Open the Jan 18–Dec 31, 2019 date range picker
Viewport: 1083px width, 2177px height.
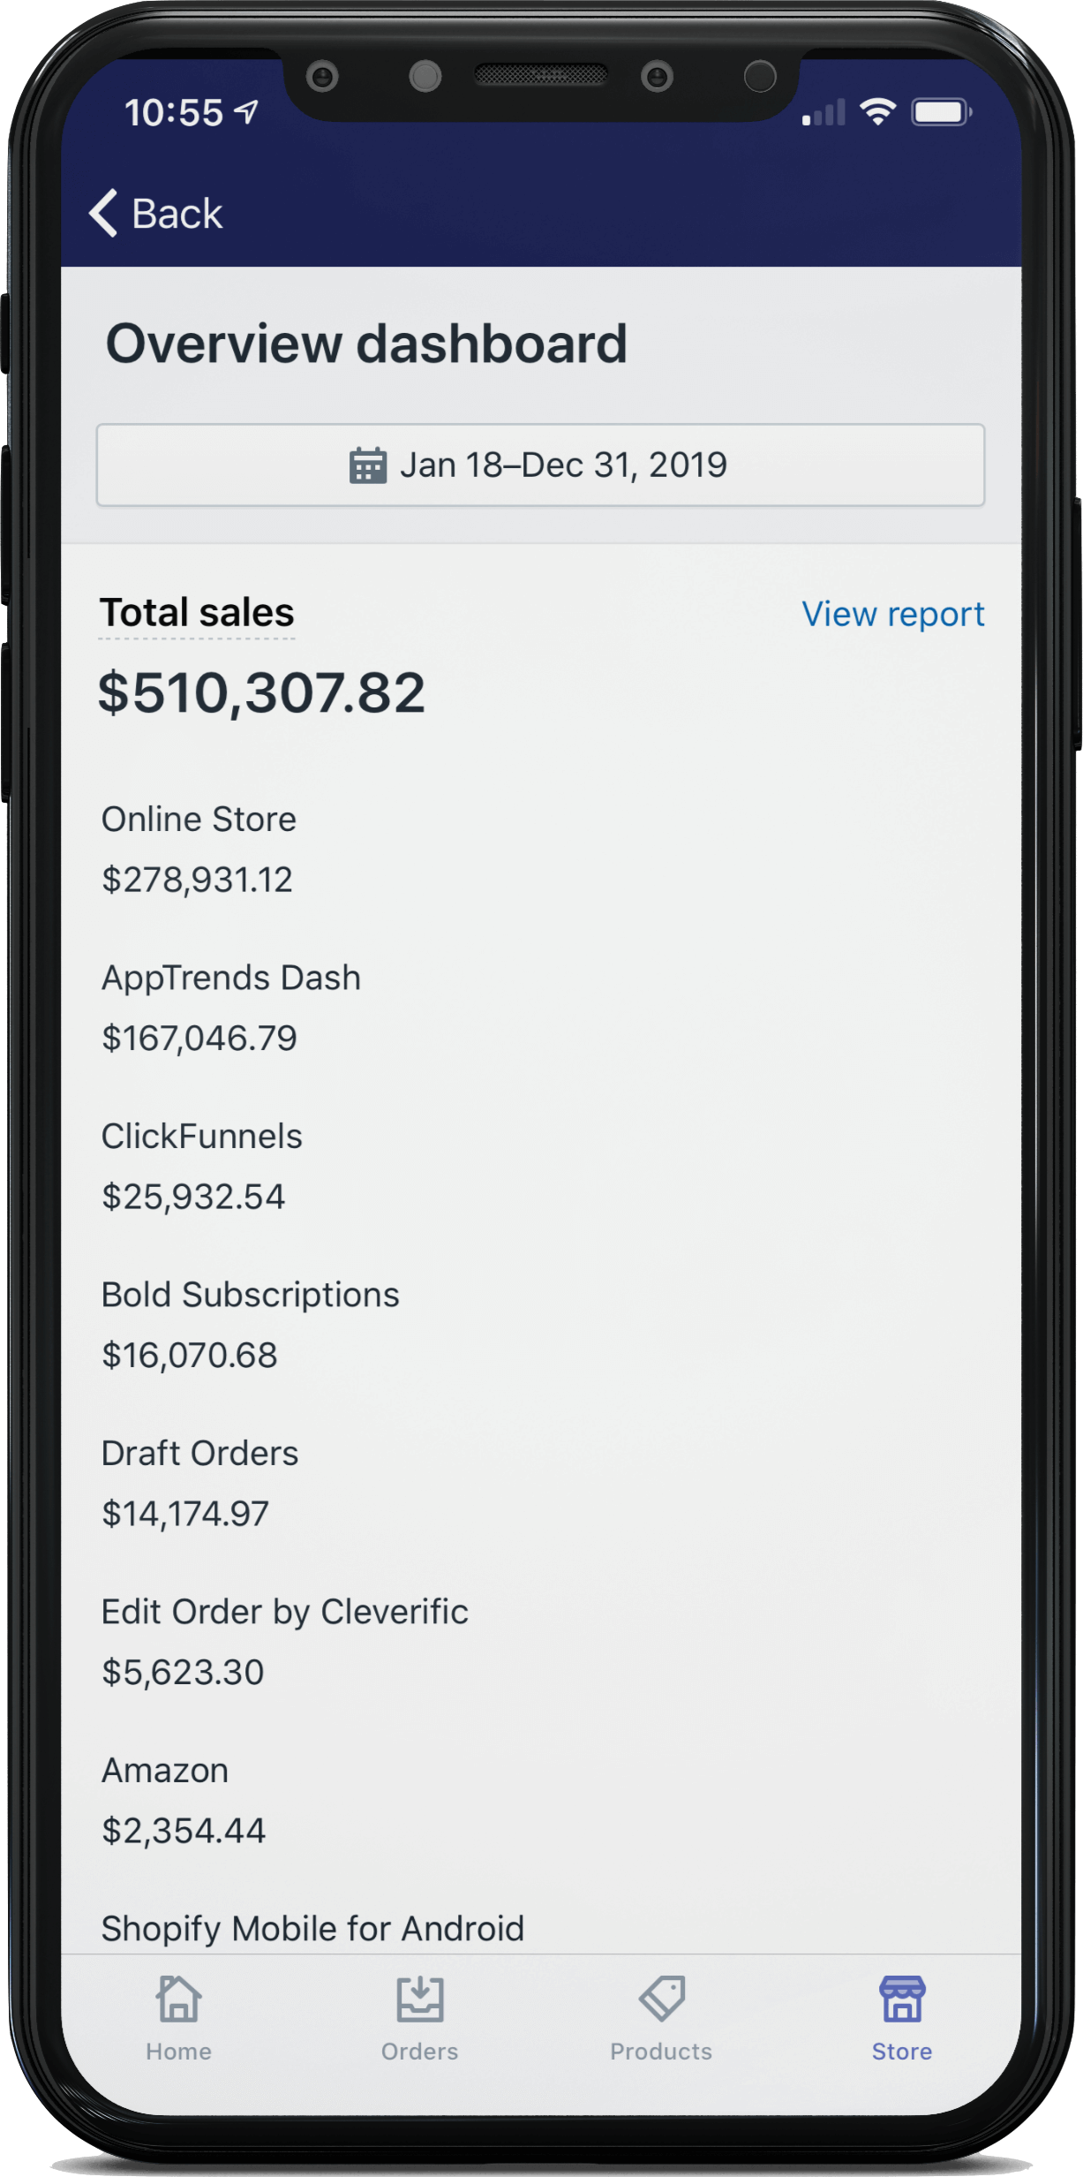(x=540, y=465)
